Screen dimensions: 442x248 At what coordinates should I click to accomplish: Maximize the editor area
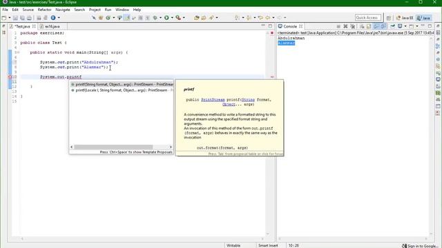click(270, 26)
